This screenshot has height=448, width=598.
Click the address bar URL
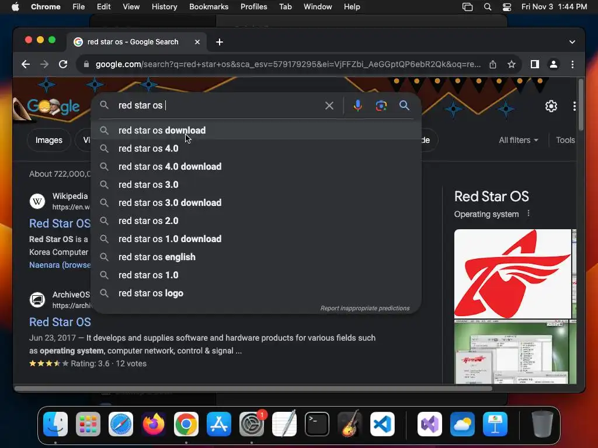click(288, 64)
